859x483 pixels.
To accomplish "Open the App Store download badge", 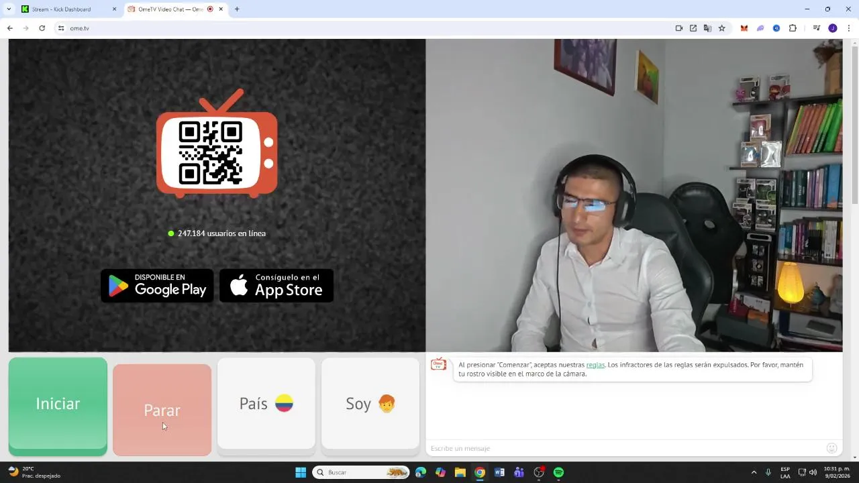I will click(276, 286).
